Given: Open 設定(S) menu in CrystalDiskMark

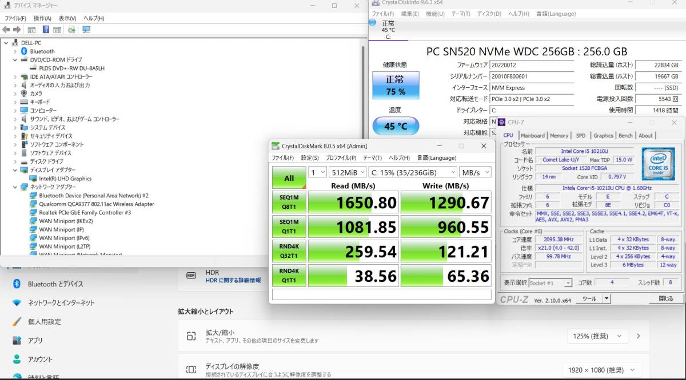Looking at the screenshot, I should [310, 158].
